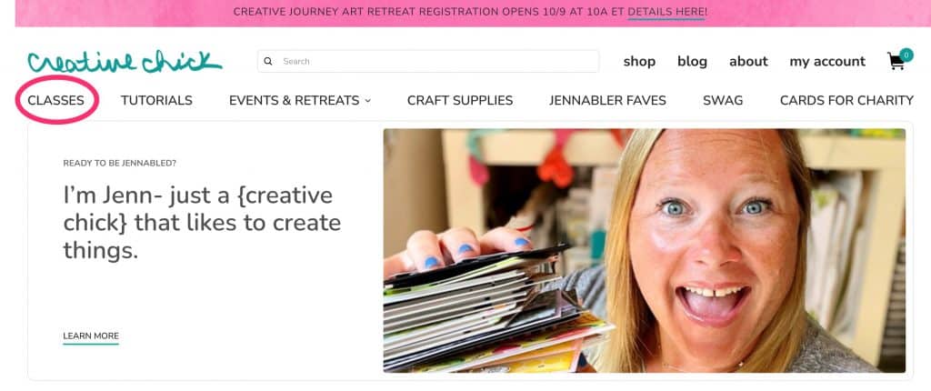Open the blog link
Screen dimensions: 931x391
coord(692,61)
